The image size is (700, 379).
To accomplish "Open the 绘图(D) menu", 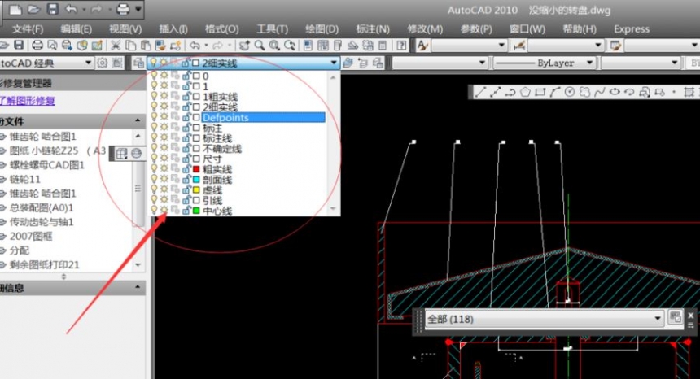I will [322, 28].
